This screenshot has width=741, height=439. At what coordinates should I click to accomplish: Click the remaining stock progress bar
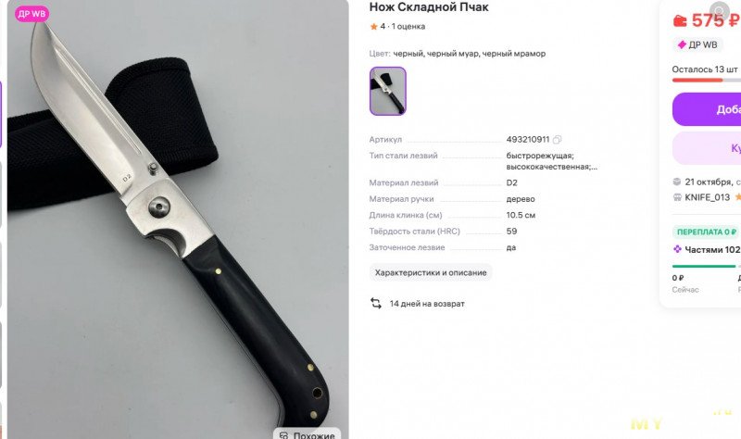coord(707,81)
